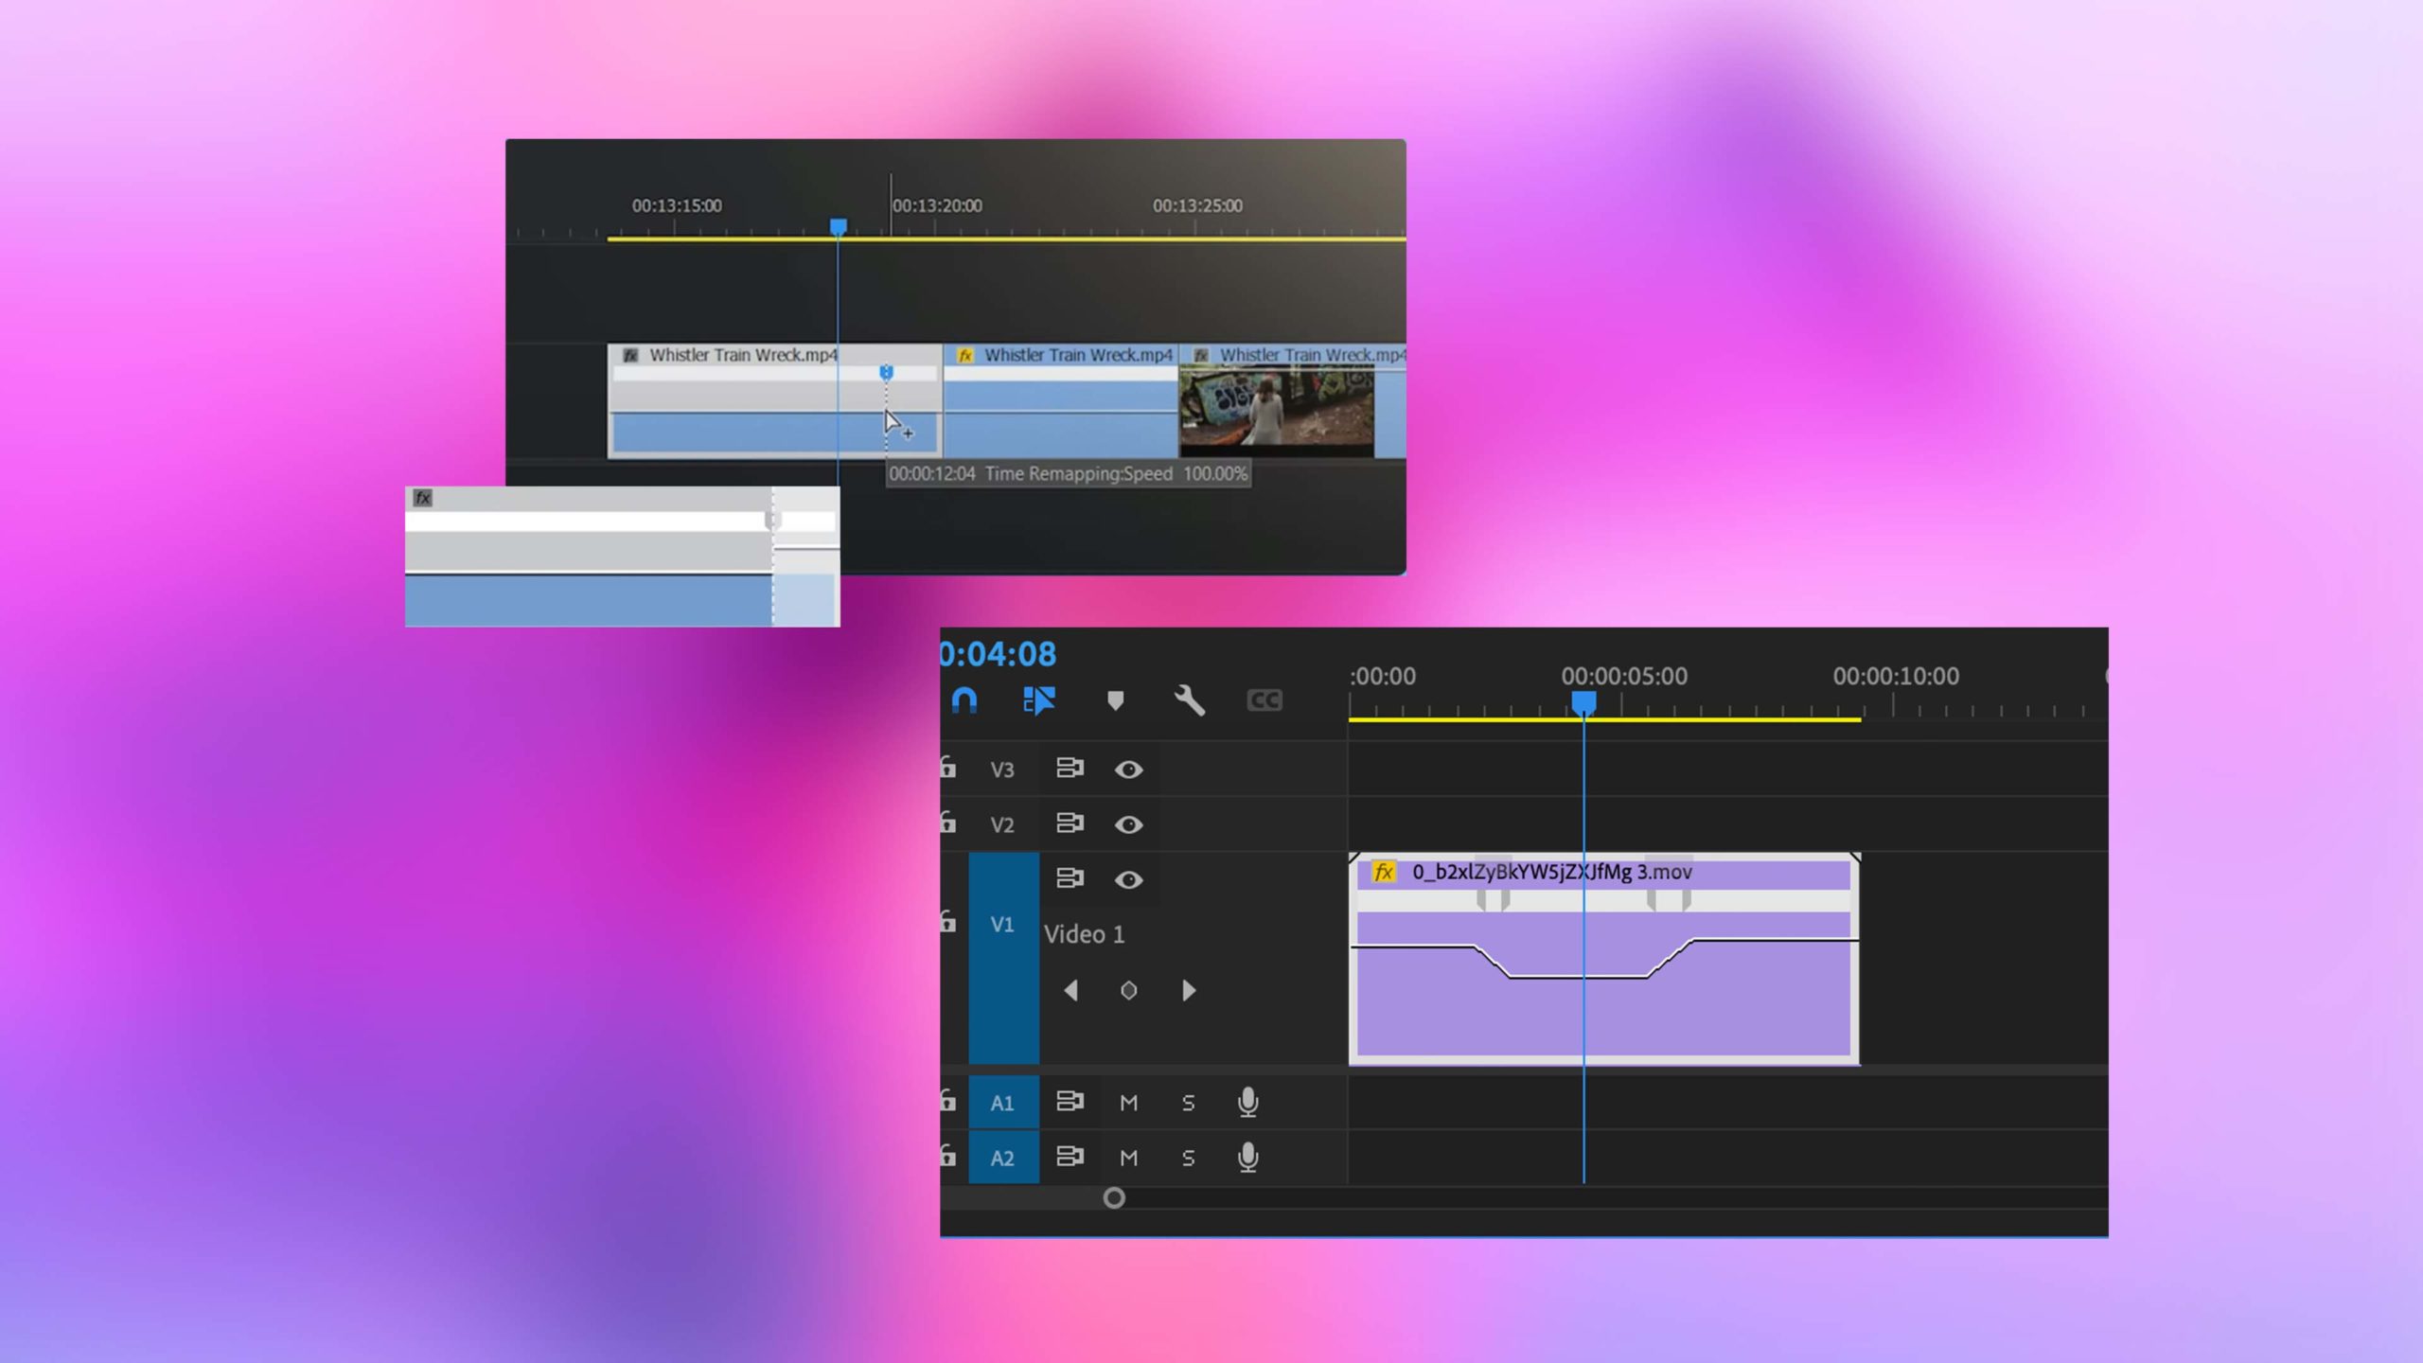Viewport: 2423px width, 1363px height.
Task: Add a marker with the marker icon
Action: 1115,700
